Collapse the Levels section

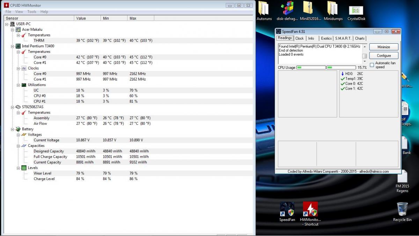click(x=19, y=168)
